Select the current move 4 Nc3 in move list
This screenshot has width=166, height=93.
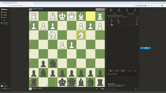(112, 25)
